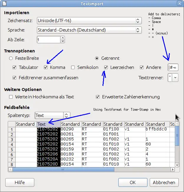Click preview row number 8

(12, 164)
